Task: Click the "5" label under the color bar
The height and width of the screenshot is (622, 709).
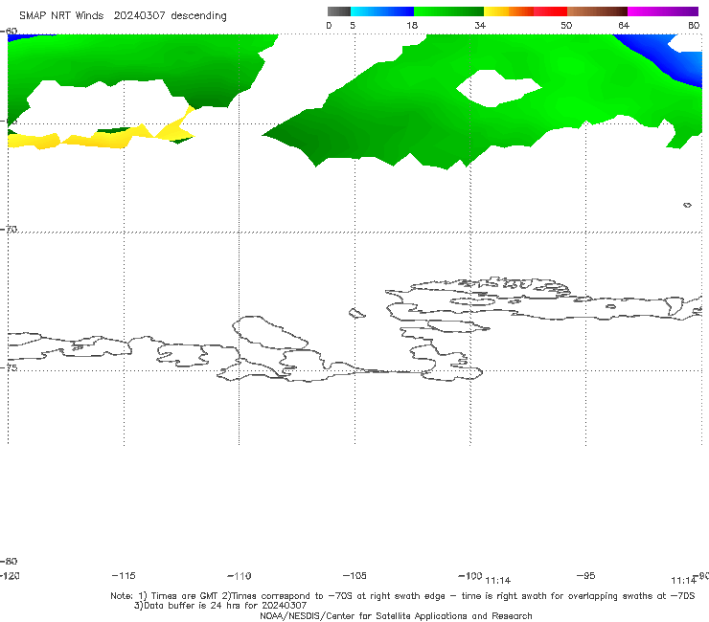Action: coord(353,25)
